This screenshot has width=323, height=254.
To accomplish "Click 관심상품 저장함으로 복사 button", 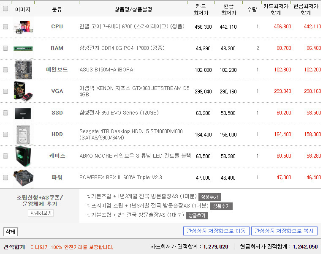I will 284,231.
